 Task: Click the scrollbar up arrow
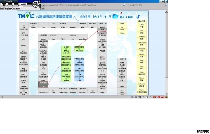[166, 11]
